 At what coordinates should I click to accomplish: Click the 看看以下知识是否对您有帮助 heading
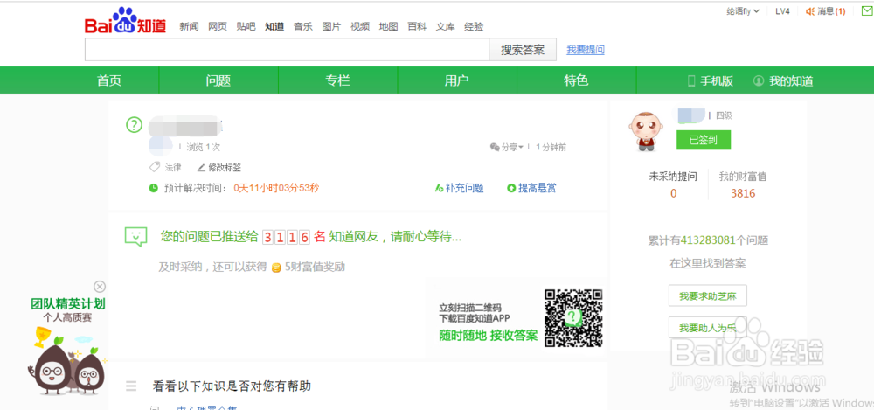coord(232,386)
